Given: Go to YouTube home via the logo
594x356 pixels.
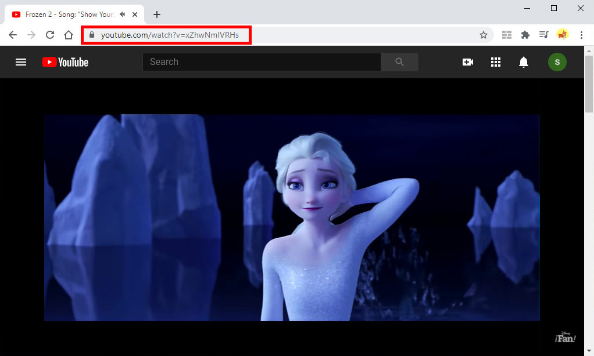Looking at the screenshot, I should pyautogui.click(x=65, y=62).
